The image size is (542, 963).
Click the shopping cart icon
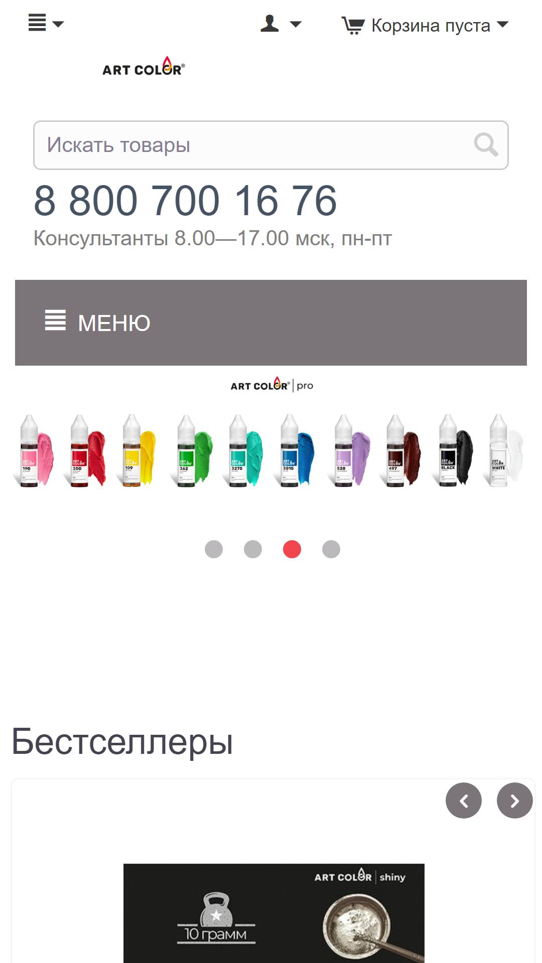[x=353, y=25]
